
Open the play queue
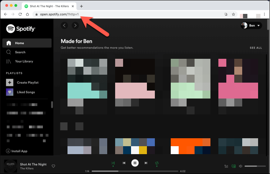pyautogui.click(x=226, y=166)
